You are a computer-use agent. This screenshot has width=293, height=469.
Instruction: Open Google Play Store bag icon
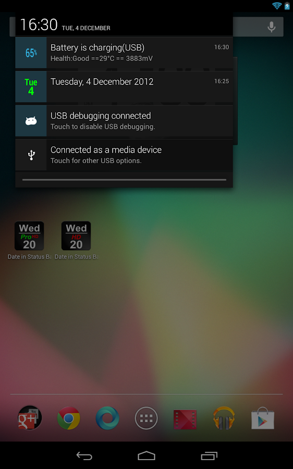tap(262, 418)
